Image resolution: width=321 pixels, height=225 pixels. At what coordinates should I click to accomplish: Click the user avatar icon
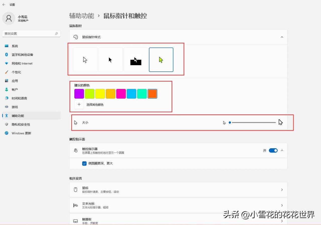click(9, 18)
